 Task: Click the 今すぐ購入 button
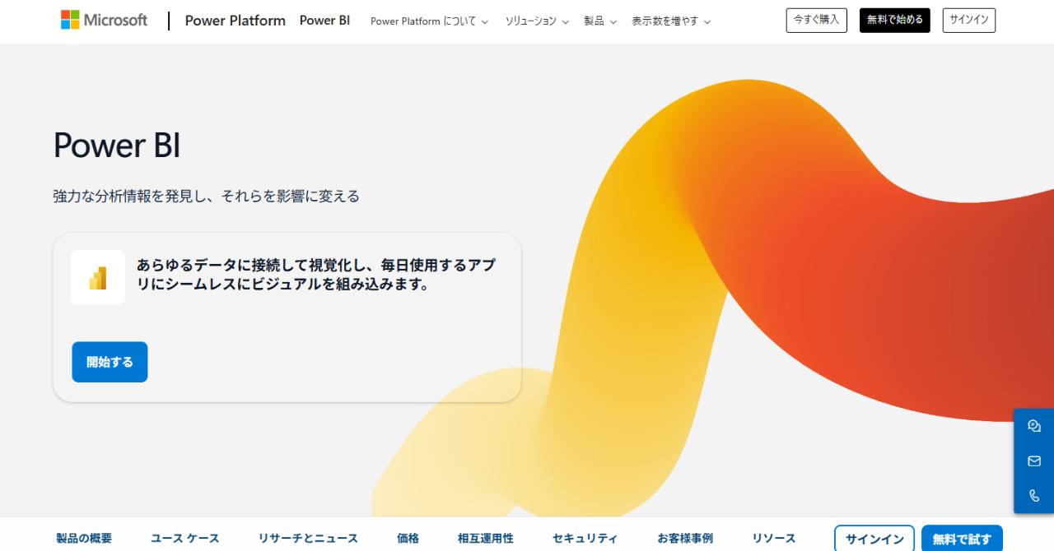click(816, 21)
